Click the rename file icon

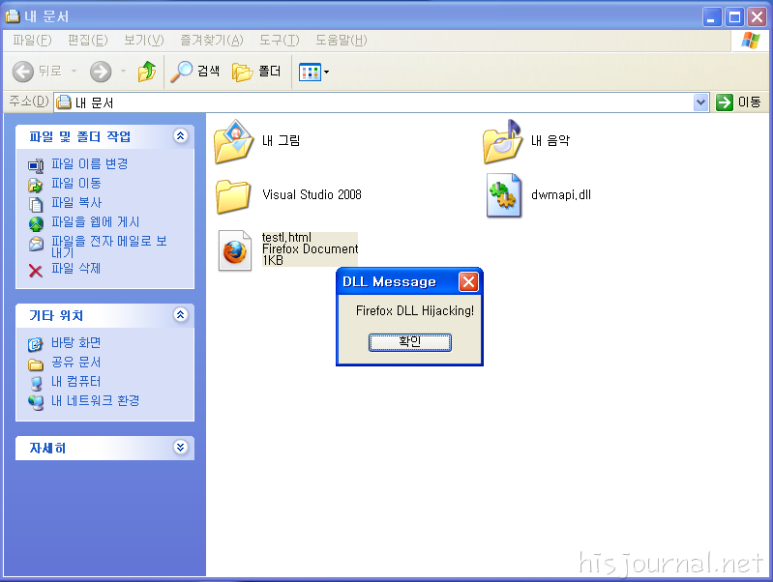36,165
